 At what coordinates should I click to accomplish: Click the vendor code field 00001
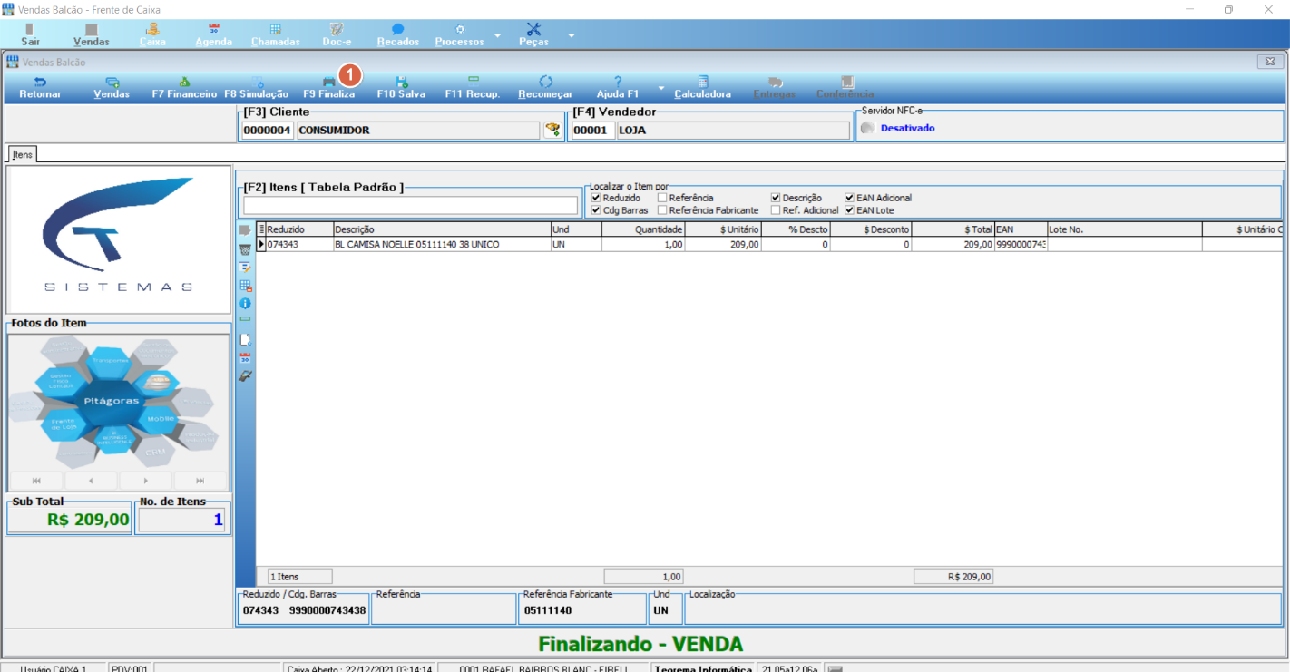[x=592, y=131]
